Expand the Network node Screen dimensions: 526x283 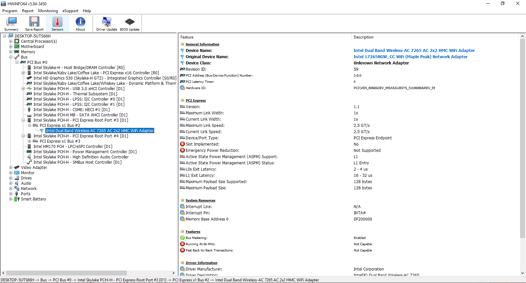click(11, 188)
